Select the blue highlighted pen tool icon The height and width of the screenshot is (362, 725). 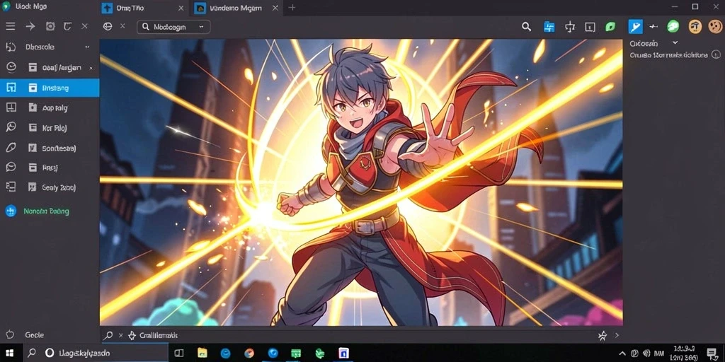point(635,27)
